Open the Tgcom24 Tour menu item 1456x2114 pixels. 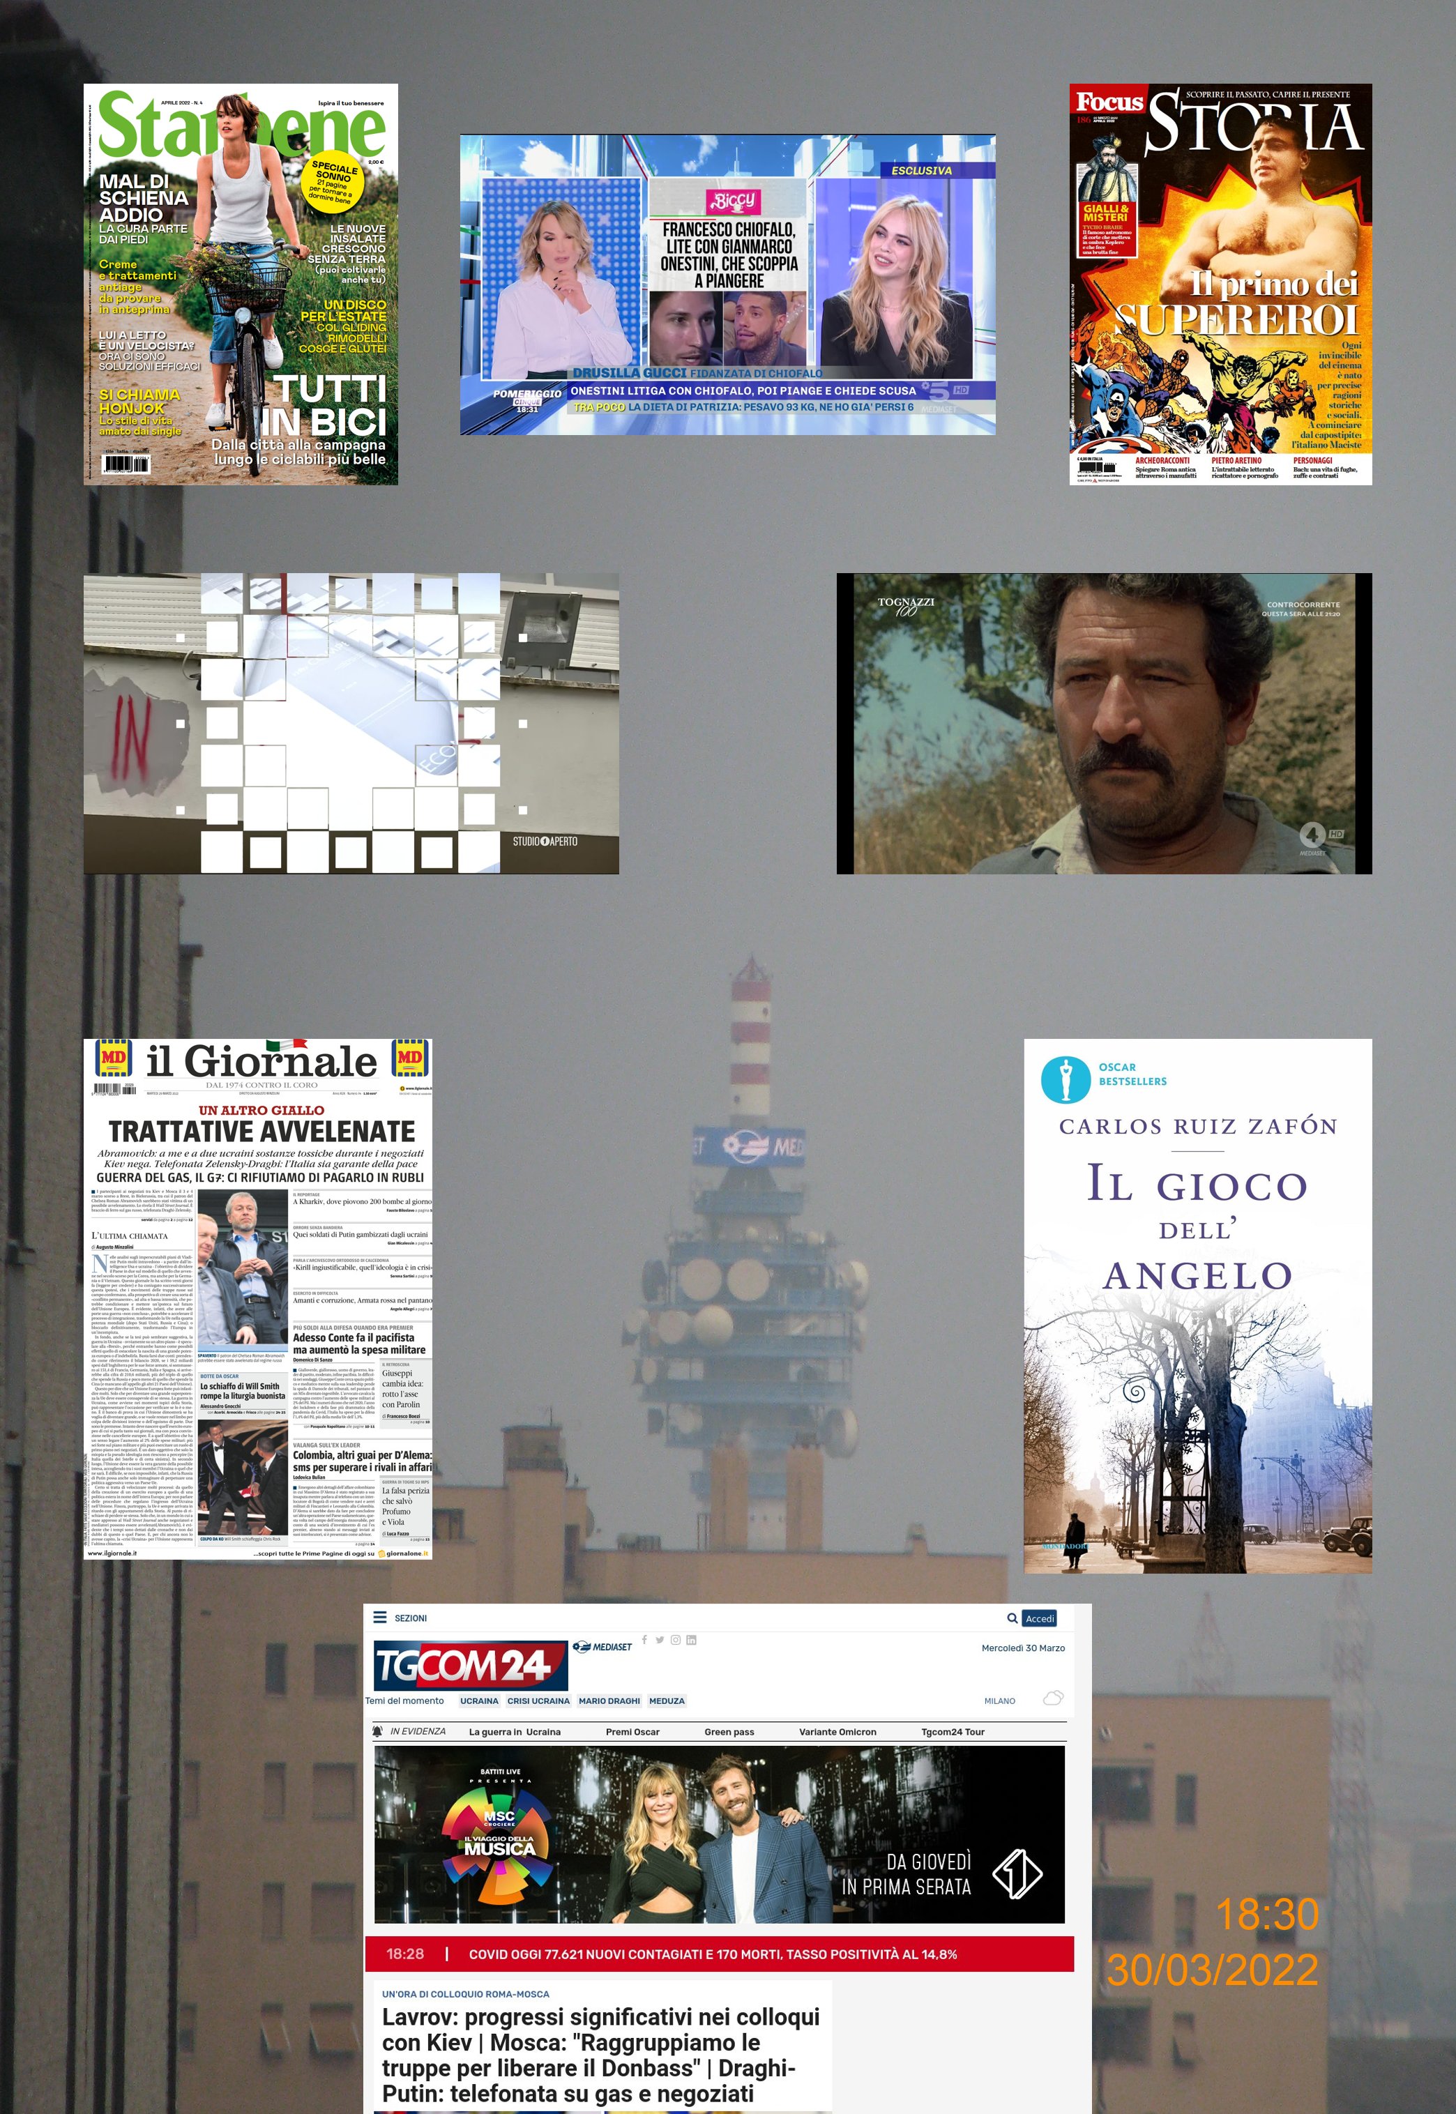coord(953,1732)
